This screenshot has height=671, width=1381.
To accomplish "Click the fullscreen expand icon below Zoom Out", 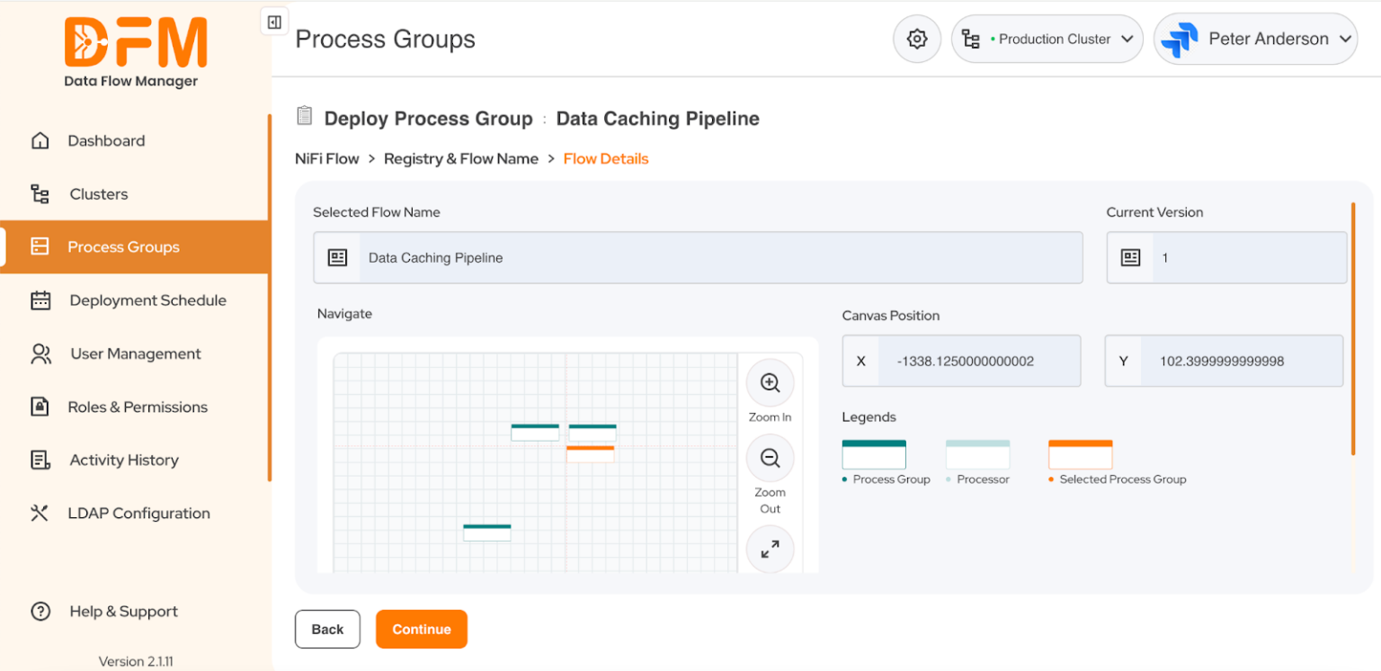I will click(770, 549).
